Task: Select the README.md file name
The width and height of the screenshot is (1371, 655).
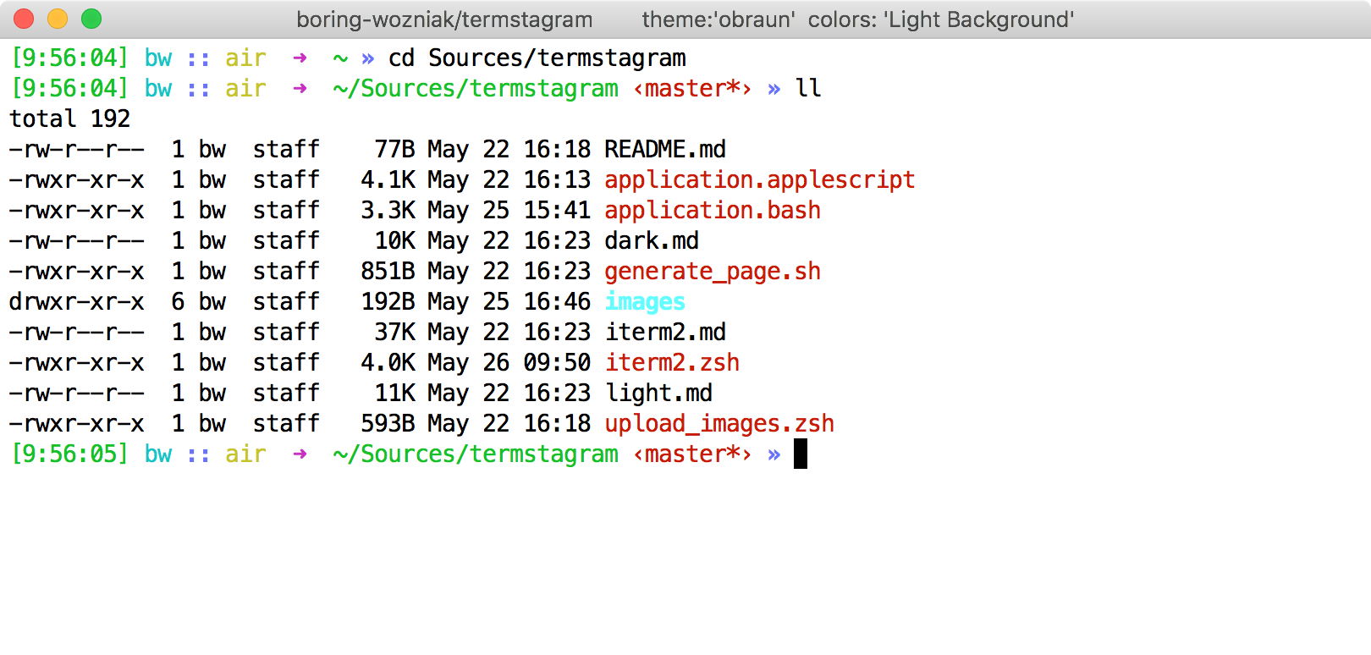Action: point(665,149)
